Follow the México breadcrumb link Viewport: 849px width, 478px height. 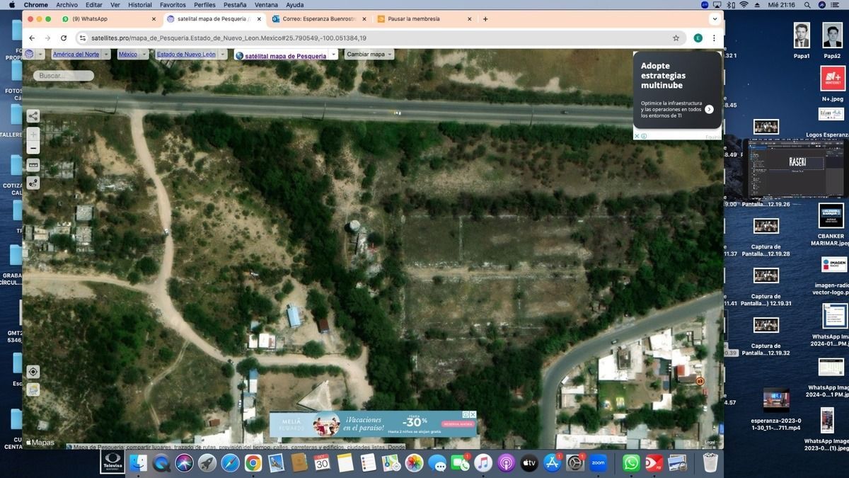point(128,55)
